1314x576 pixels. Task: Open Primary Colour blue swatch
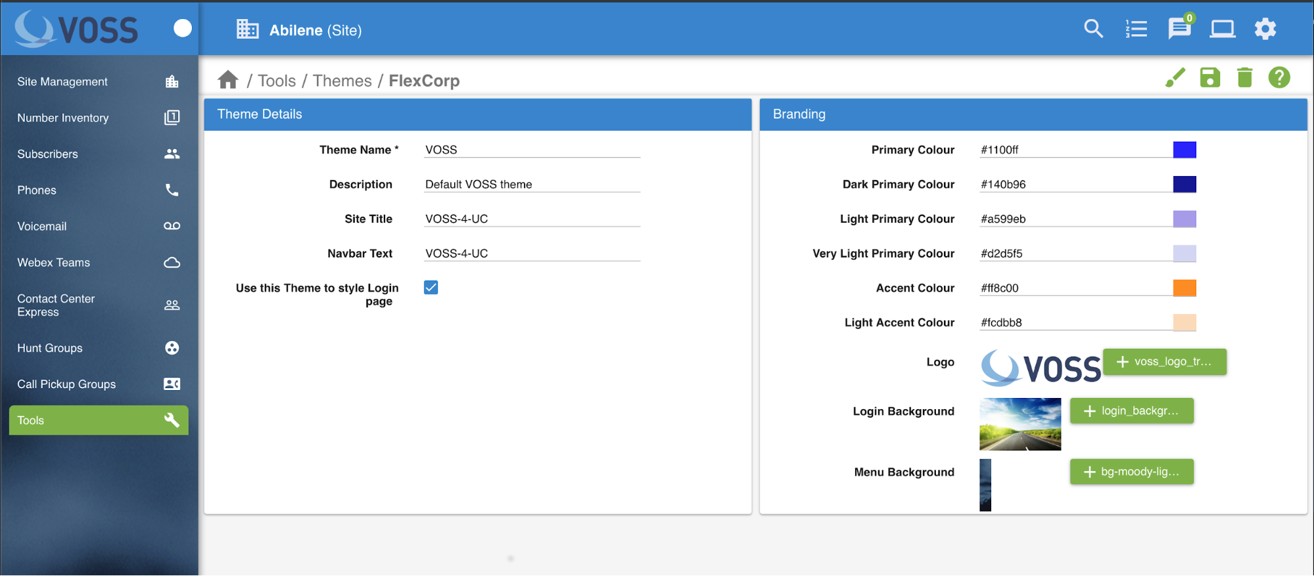pyautogui.click(x=1185, y=150)
